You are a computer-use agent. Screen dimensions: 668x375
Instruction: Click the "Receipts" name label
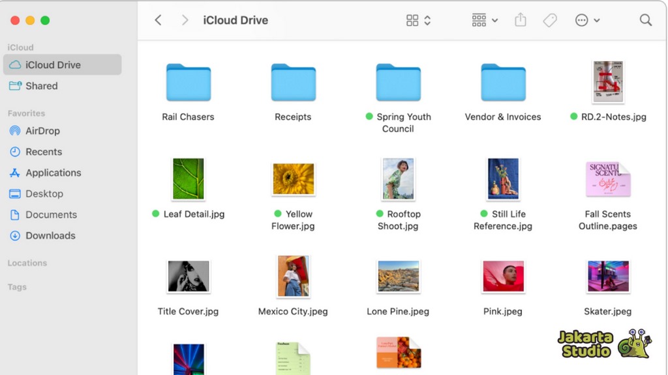point(293,117)
